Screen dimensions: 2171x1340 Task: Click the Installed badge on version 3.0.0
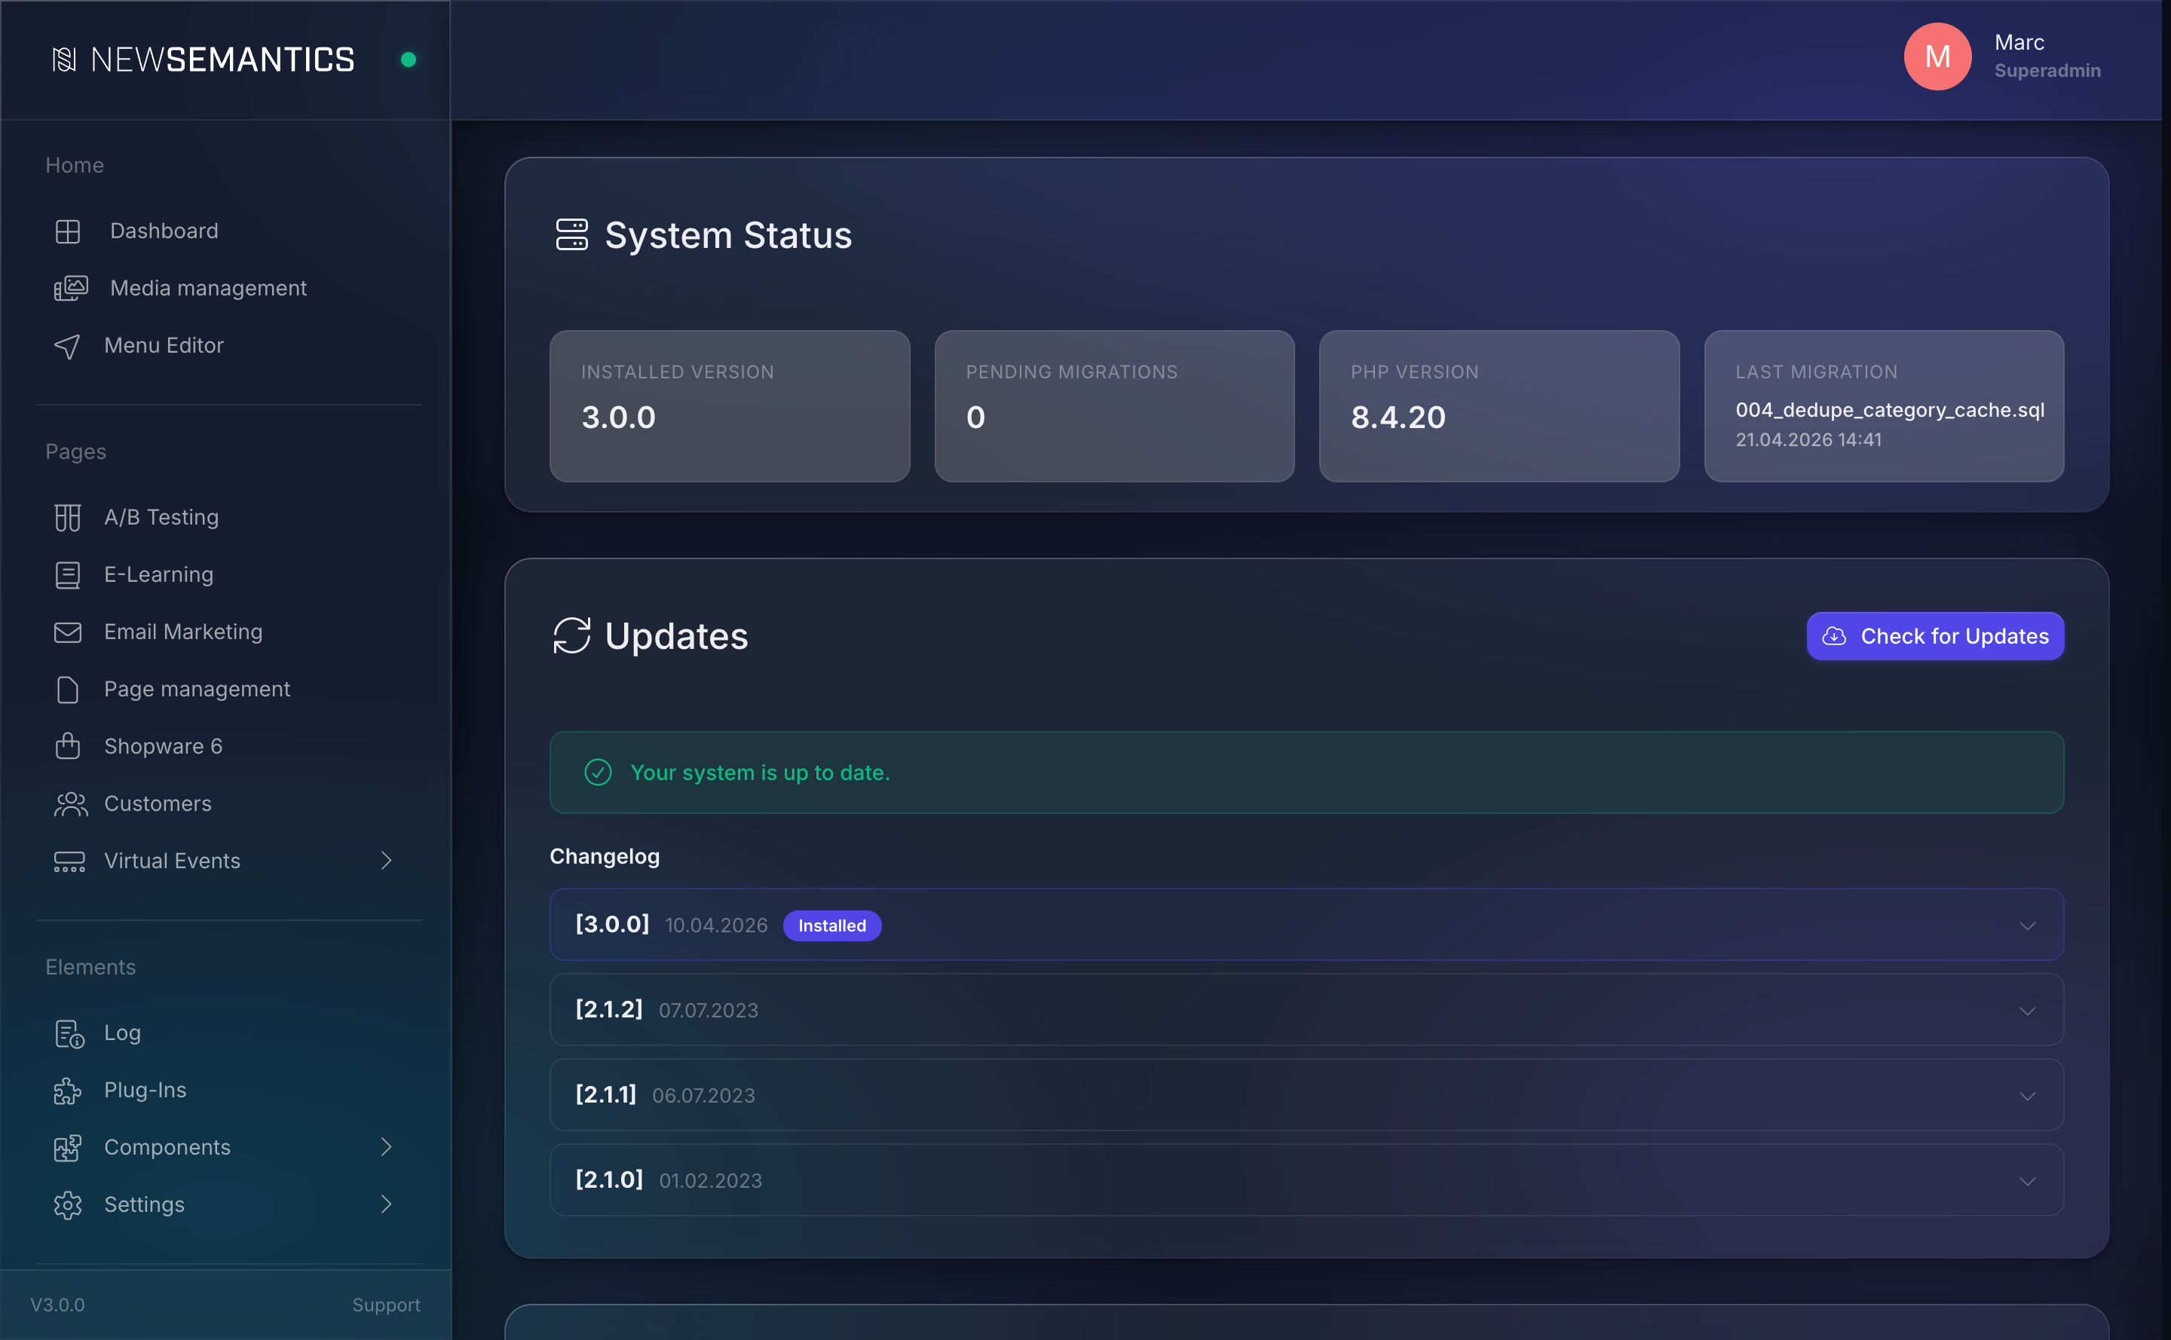coord(831,926)
